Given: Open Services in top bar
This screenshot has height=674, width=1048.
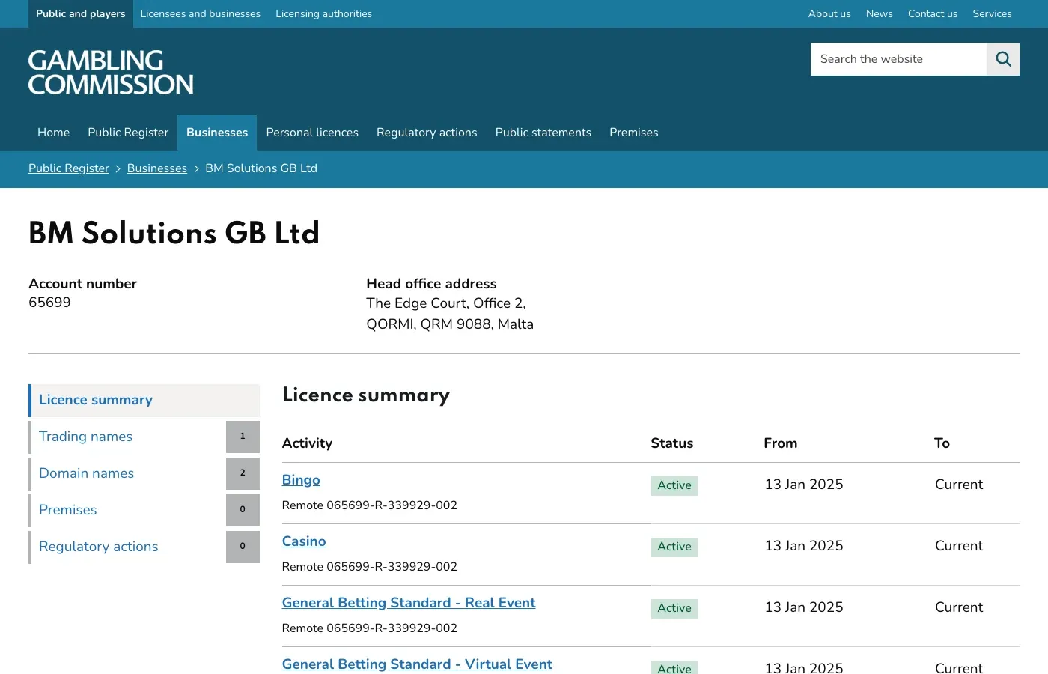Looking at the screenshot, I should pos(992,13).
